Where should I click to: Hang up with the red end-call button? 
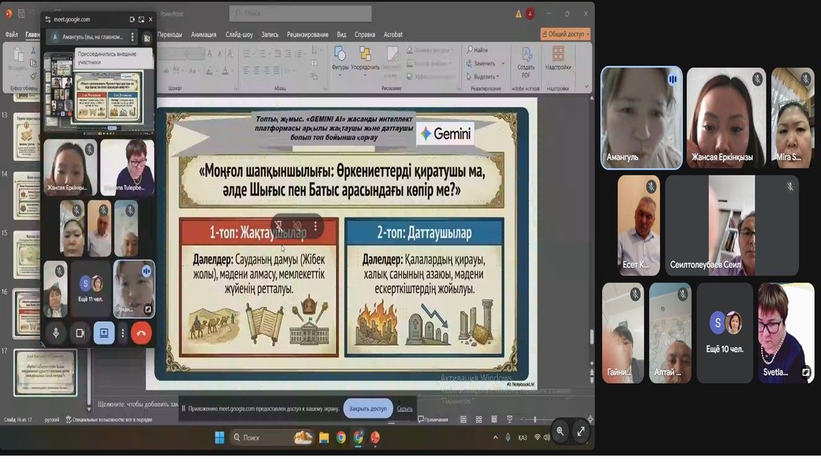point(141,333)
